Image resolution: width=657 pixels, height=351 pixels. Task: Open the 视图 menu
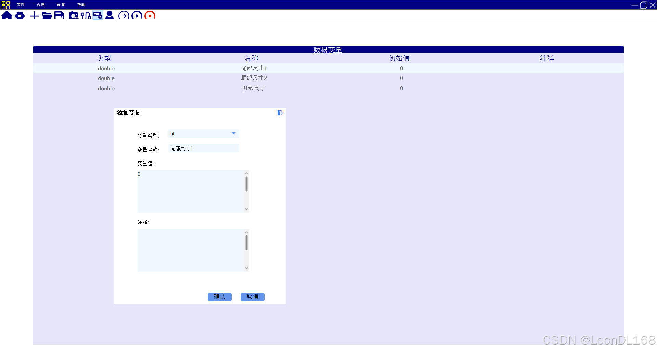pos(41,5)
